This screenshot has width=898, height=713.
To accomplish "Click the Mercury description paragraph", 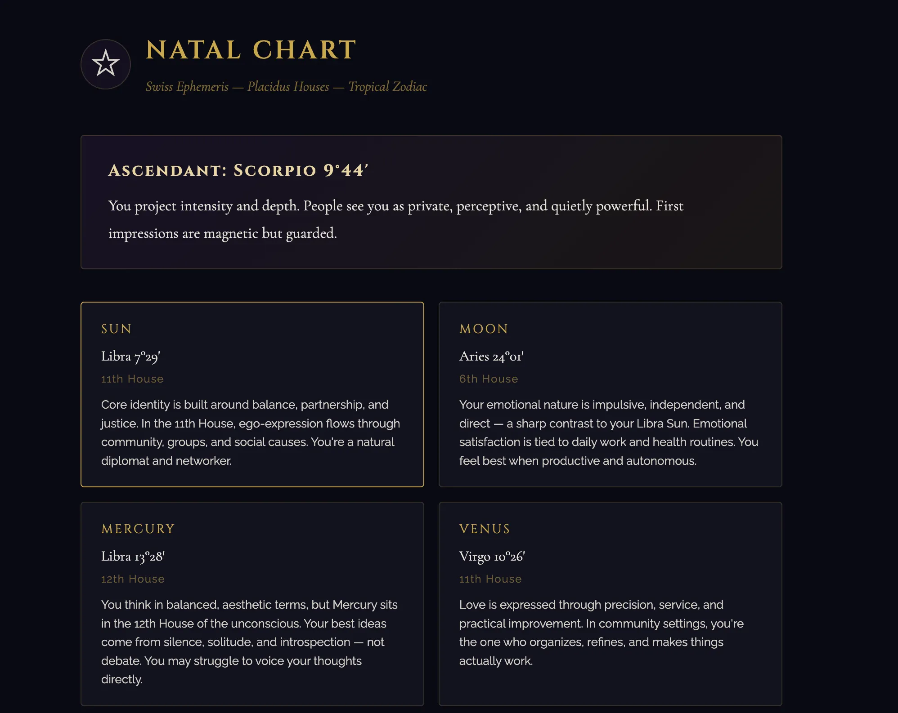I will coord(250,642).
